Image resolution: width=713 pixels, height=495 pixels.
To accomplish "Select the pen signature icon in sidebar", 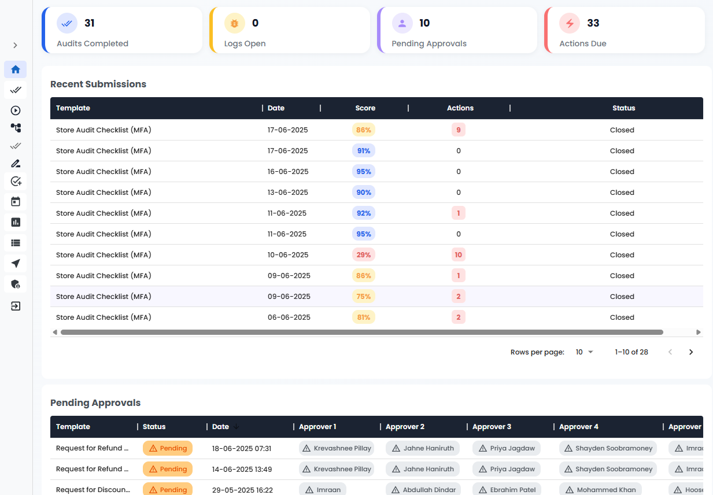I will coord(16,164).
